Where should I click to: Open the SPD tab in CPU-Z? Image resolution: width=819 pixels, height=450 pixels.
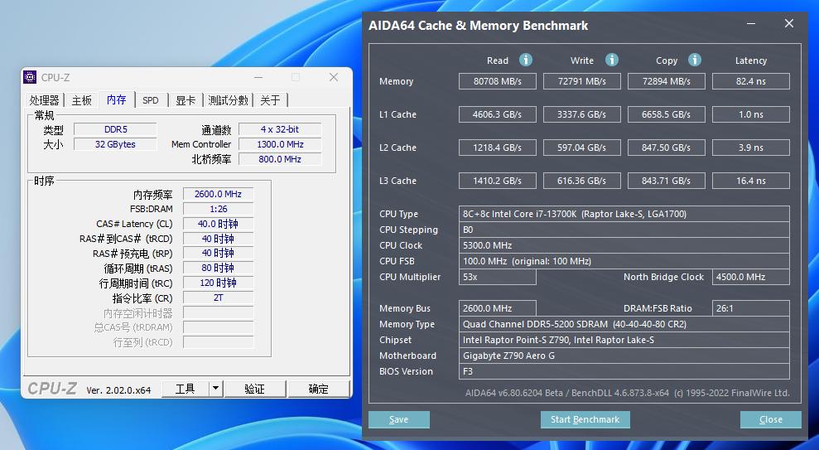click(151, 99)
